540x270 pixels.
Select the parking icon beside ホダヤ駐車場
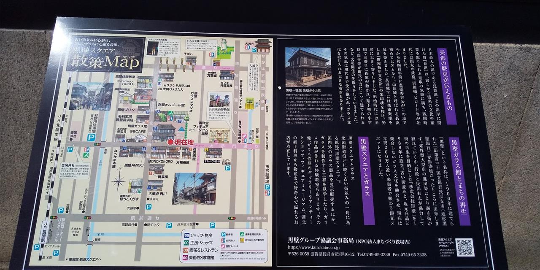click(x=227, y=168)
